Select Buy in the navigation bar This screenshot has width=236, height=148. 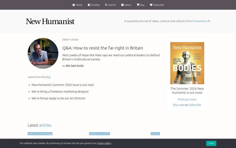(141, 5)
